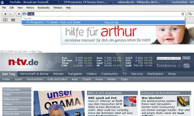Open the Wetter subsection
This screenshot has height=116, width=194.
tap(112, 79)
